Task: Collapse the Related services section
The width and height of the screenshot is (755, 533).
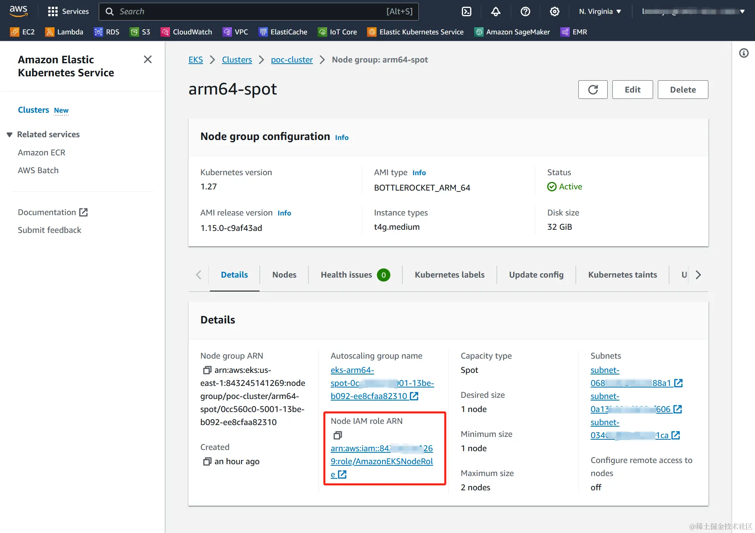Action: (9, 134)
